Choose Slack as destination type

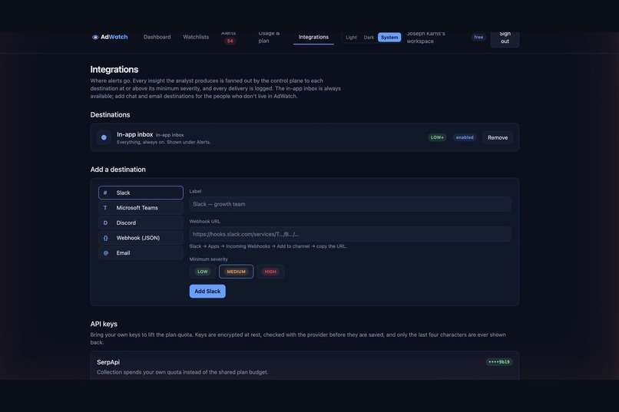141,193
